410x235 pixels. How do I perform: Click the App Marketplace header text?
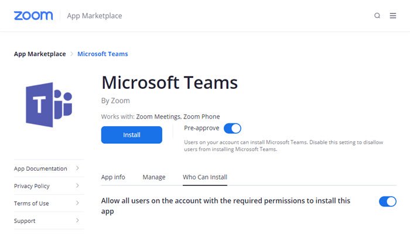click(x=94, y=16)
